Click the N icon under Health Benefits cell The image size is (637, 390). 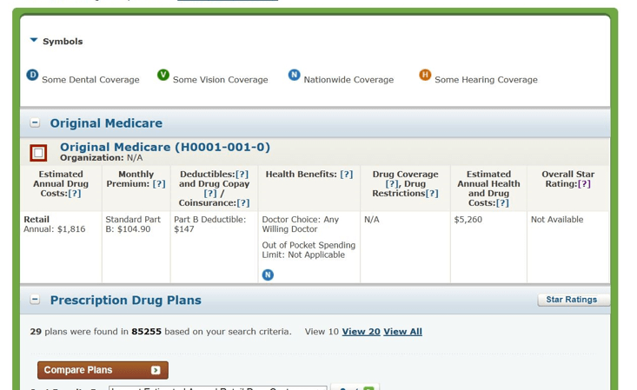[x=268, y=275]
